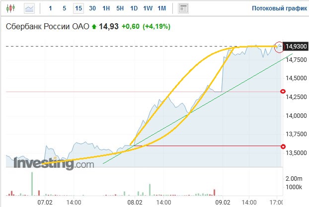
Task: Choose the 30 minute interval
Action: click(92, 8)
